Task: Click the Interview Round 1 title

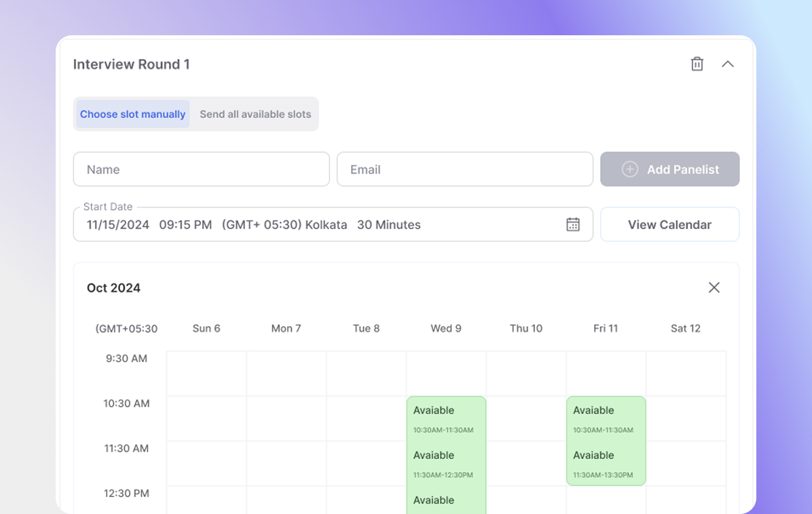Action: pos(132,64)
